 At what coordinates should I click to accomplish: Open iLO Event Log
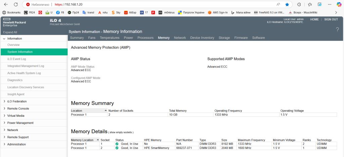click(x=17, y=59)
